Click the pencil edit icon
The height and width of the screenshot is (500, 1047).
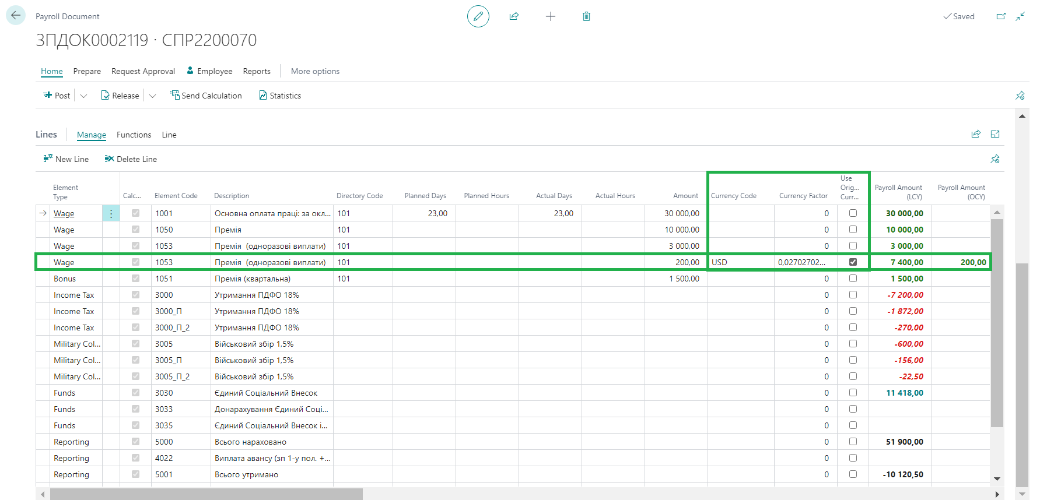478,16
